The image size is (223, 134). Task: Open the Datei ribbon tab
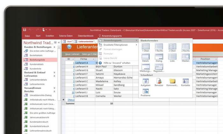27,36
